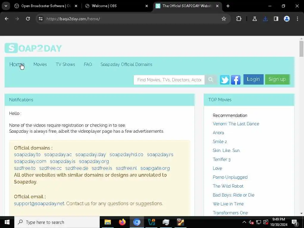Reload the current page
The image size is (304, 228).
coord(28,19)
